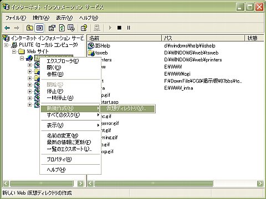
Task: Click the Back arrow toolbar icon
Action: click(x=7, y=28)
